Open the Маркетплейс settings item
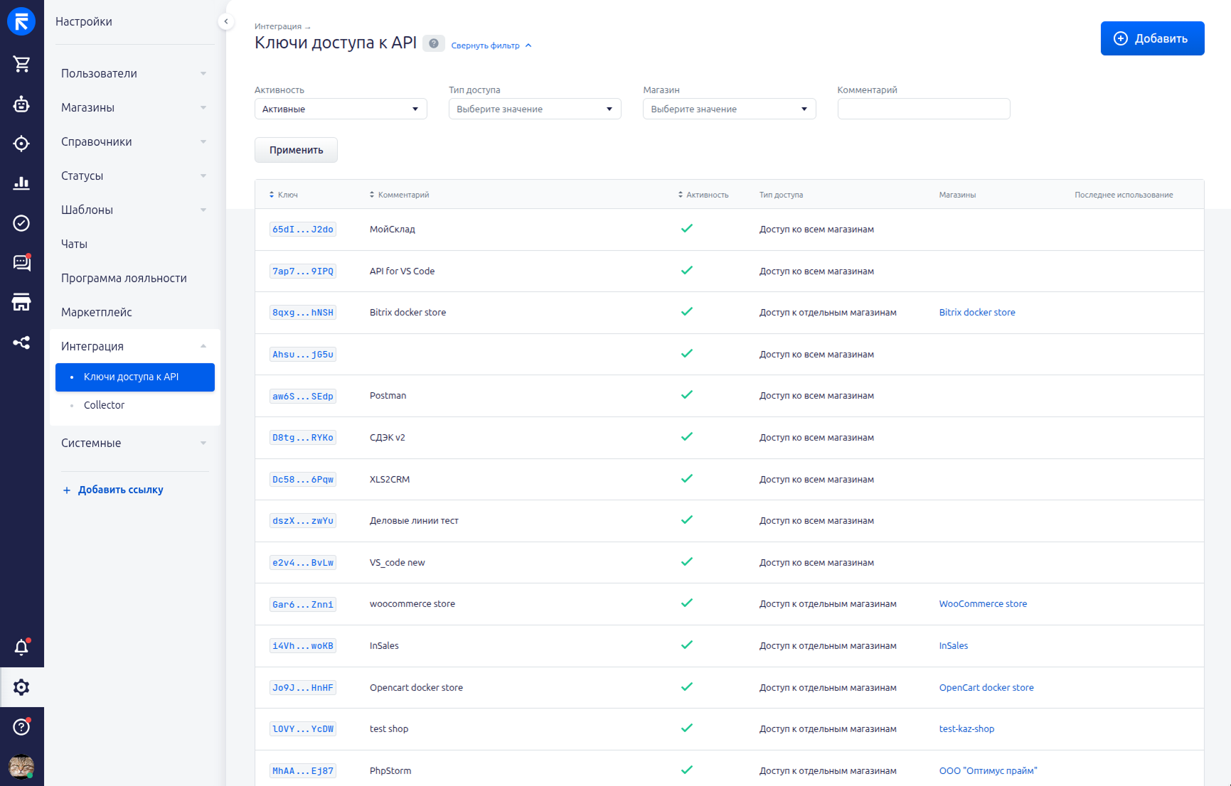The image size is (1231, 786). (x=97, y=312)
